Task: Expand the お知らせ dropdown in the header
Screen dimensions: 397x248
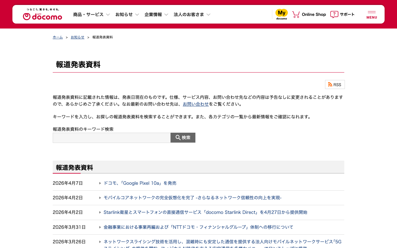Action: (127, 15)
